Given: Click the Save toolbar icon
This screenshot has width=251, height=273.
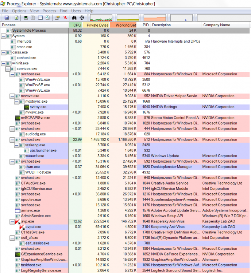Looking at the screenshot, I should pos(7,17).
